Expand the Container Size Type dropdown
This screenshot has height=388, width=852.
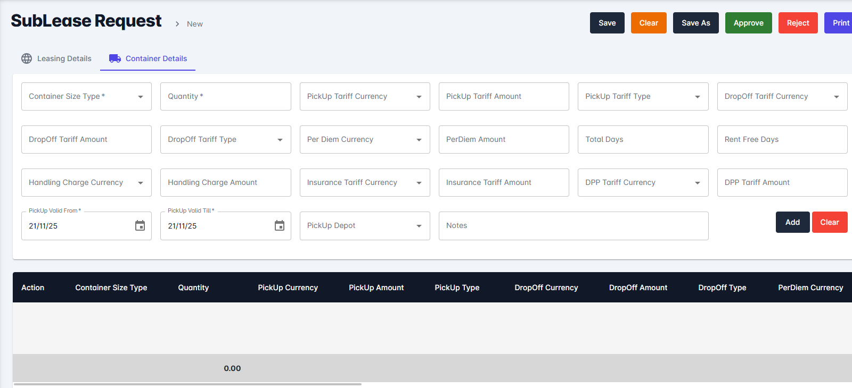pyautogui.click(x=141, y=97)
